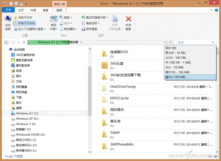This screenshot has width=221, height=161.
Task: Select 数据盘F (F:) drive
Action: tap(21, 129)
